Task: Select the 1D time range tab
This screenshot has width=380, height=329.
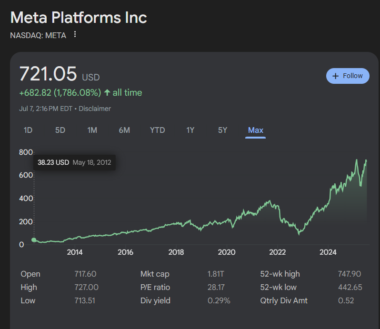Action: click(28, 130)
